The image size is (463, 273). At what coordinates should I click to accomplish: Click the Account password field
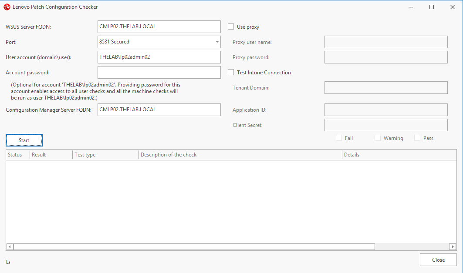coord(159,72)
